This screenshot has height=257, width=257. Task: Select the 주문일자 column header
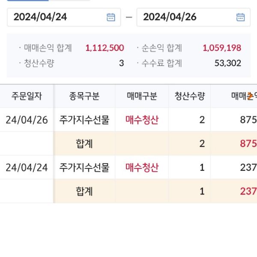click(27, 96)
